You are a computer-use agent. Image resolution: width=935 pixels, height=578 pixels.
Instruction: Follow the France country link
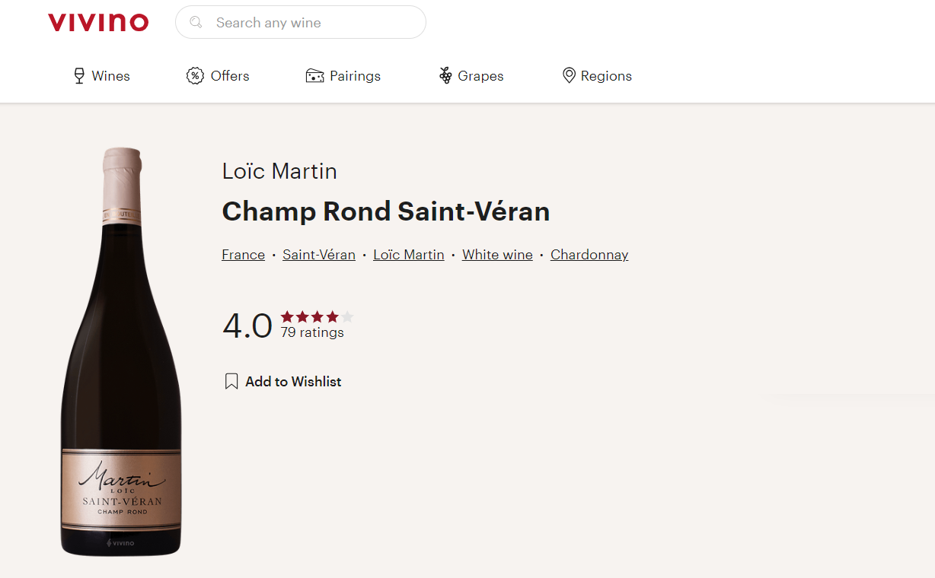tap(244, 255)
